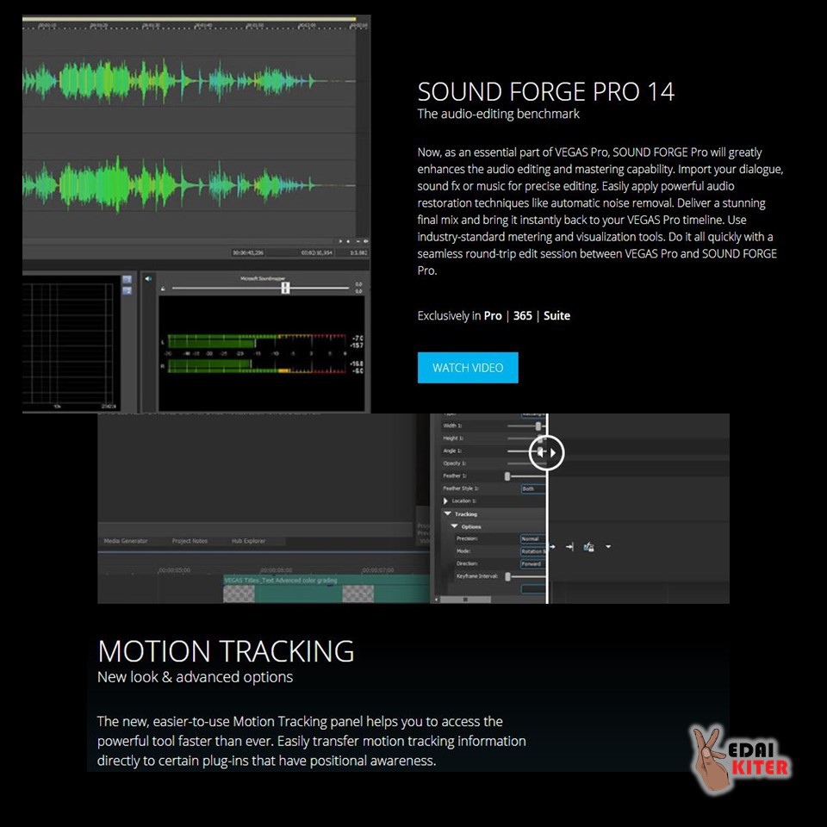Click the lower waveform channel

coord(189,185)
